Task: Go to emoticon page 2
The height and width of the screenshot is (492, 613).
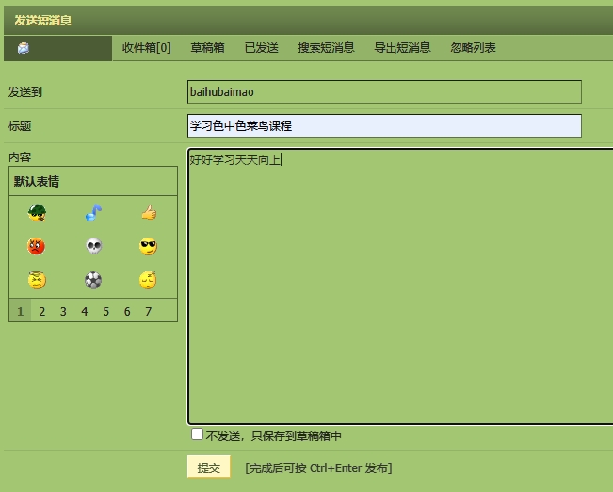Action: (x=41, y=311)
